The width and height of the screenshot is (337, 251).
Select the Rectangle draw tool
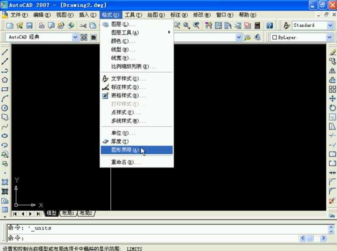5,89
